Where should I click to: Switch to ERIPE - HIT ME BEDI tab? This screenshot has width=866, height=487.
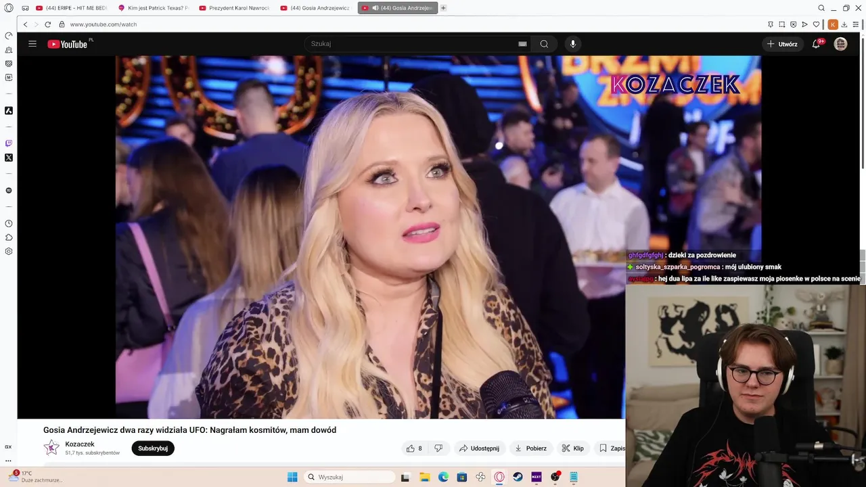pos(72,8)
